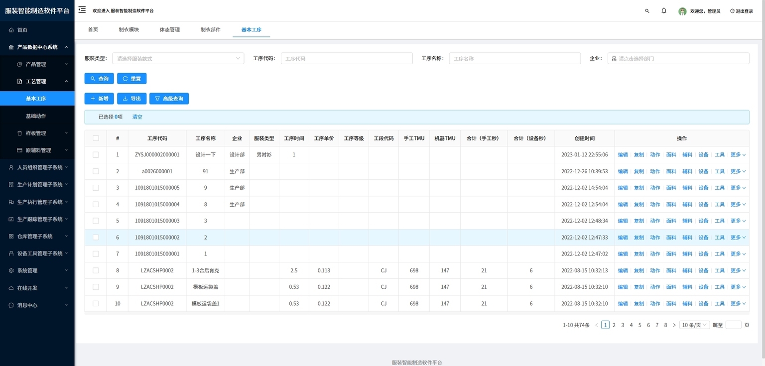Go to page 5 in pagination
The image size is (765, 366).
coord(639,325)
